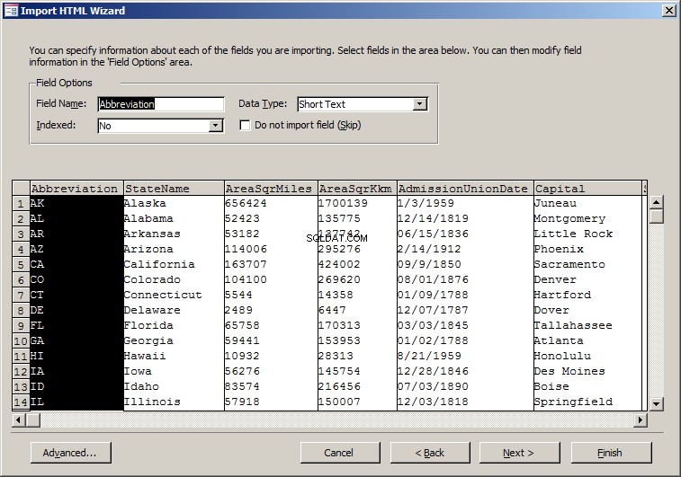Click the Illinois cell
The image size is (681, 477).
[174, 402]
